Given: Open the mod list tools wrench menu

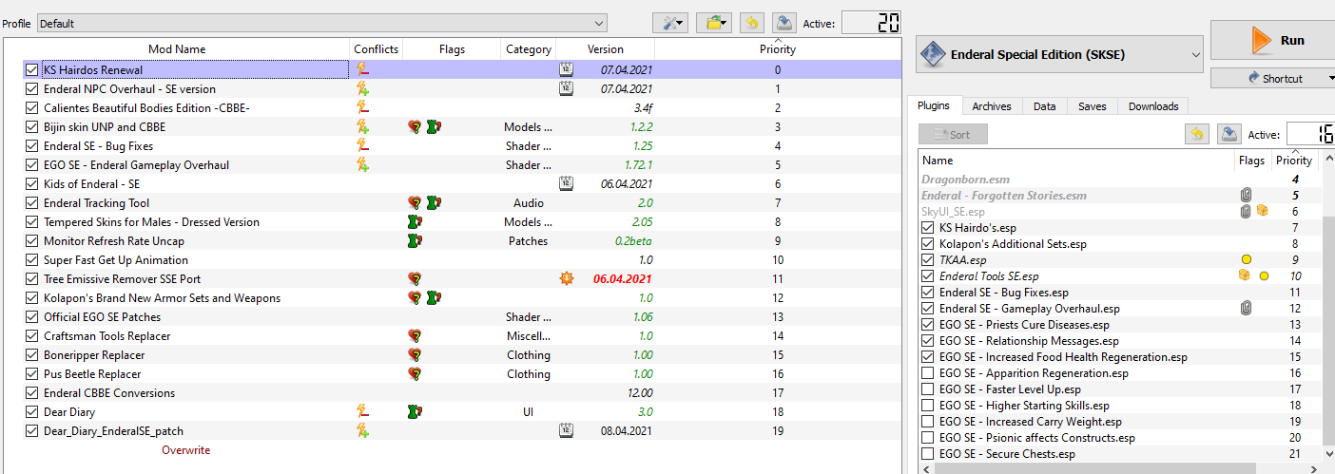Looking at the screenshot, I should pos(670,23).
